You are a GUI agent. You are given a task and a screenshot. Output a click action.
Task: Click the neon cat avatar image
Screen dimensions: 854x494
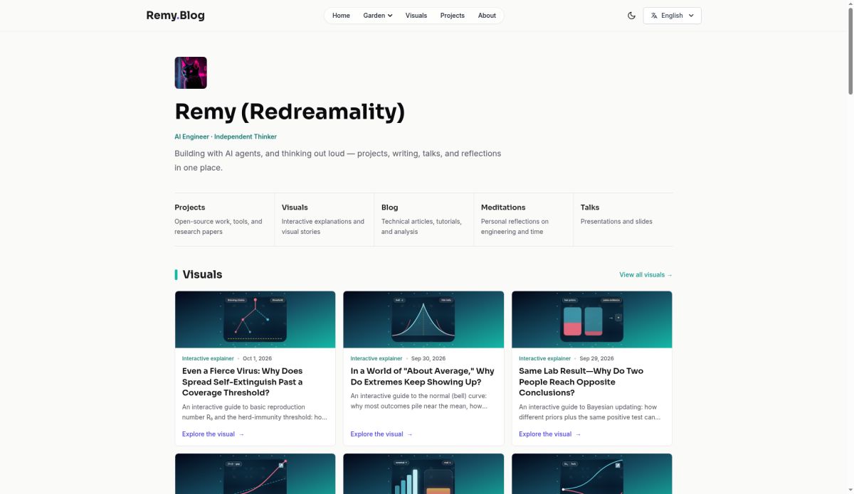191,73
